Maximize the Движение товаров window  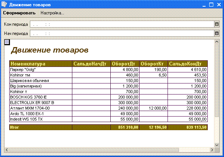point(211,5)
